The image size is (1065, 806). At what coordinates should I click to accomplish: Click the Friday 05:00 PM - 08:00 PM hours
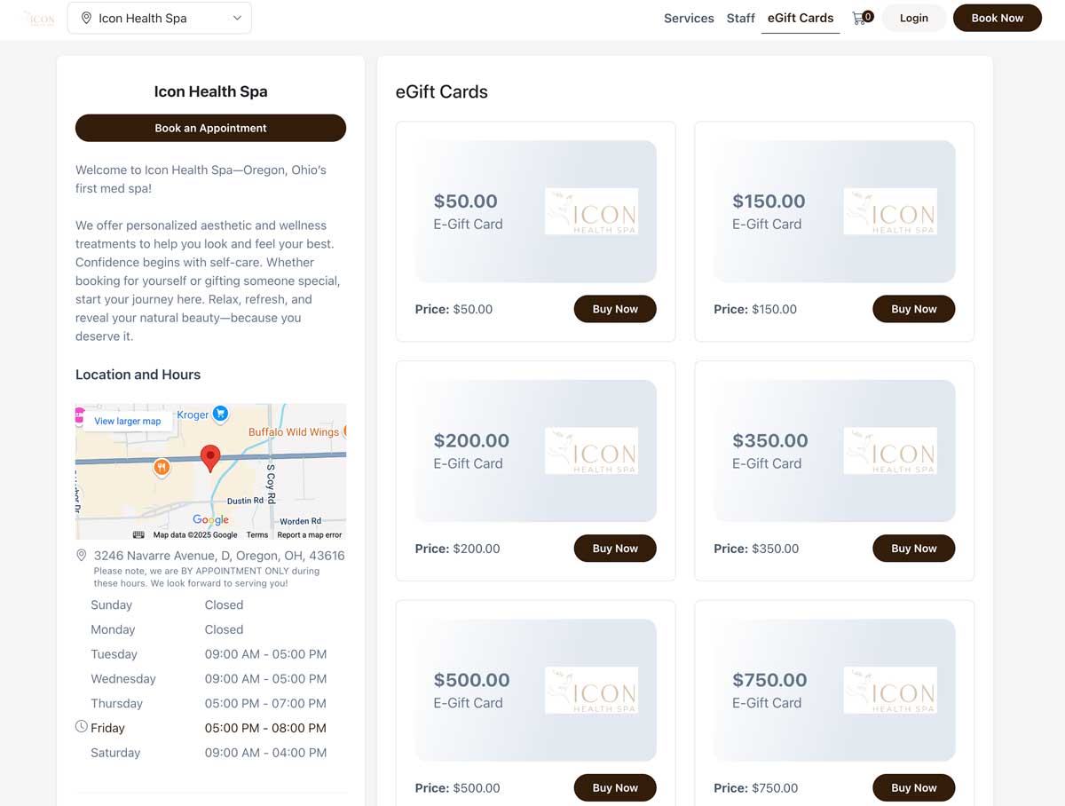click(x=265, y=728)
